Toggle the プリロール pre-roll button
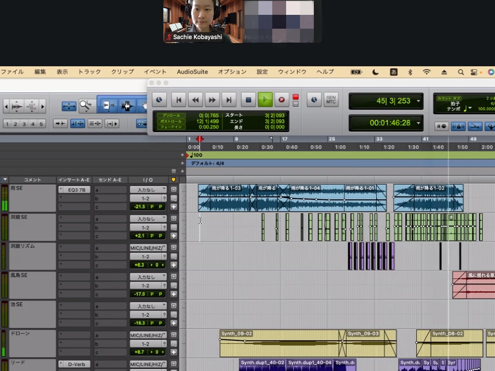Screen dimensions: 495x371 pyautogui.click(x=171, y=115)
